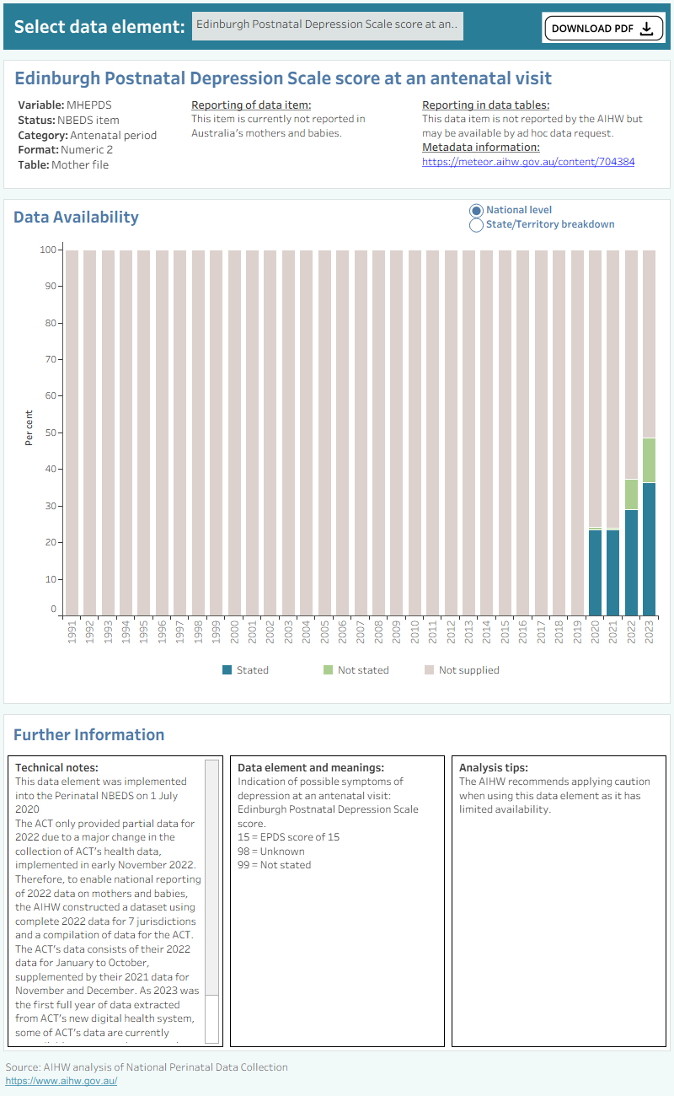The image size is (674, 1096).
Task: Click the Technical notes scrollbar thumb
Action: 212,878
